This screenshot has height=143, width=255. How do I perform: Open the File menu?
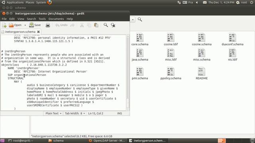click(4, 19)
